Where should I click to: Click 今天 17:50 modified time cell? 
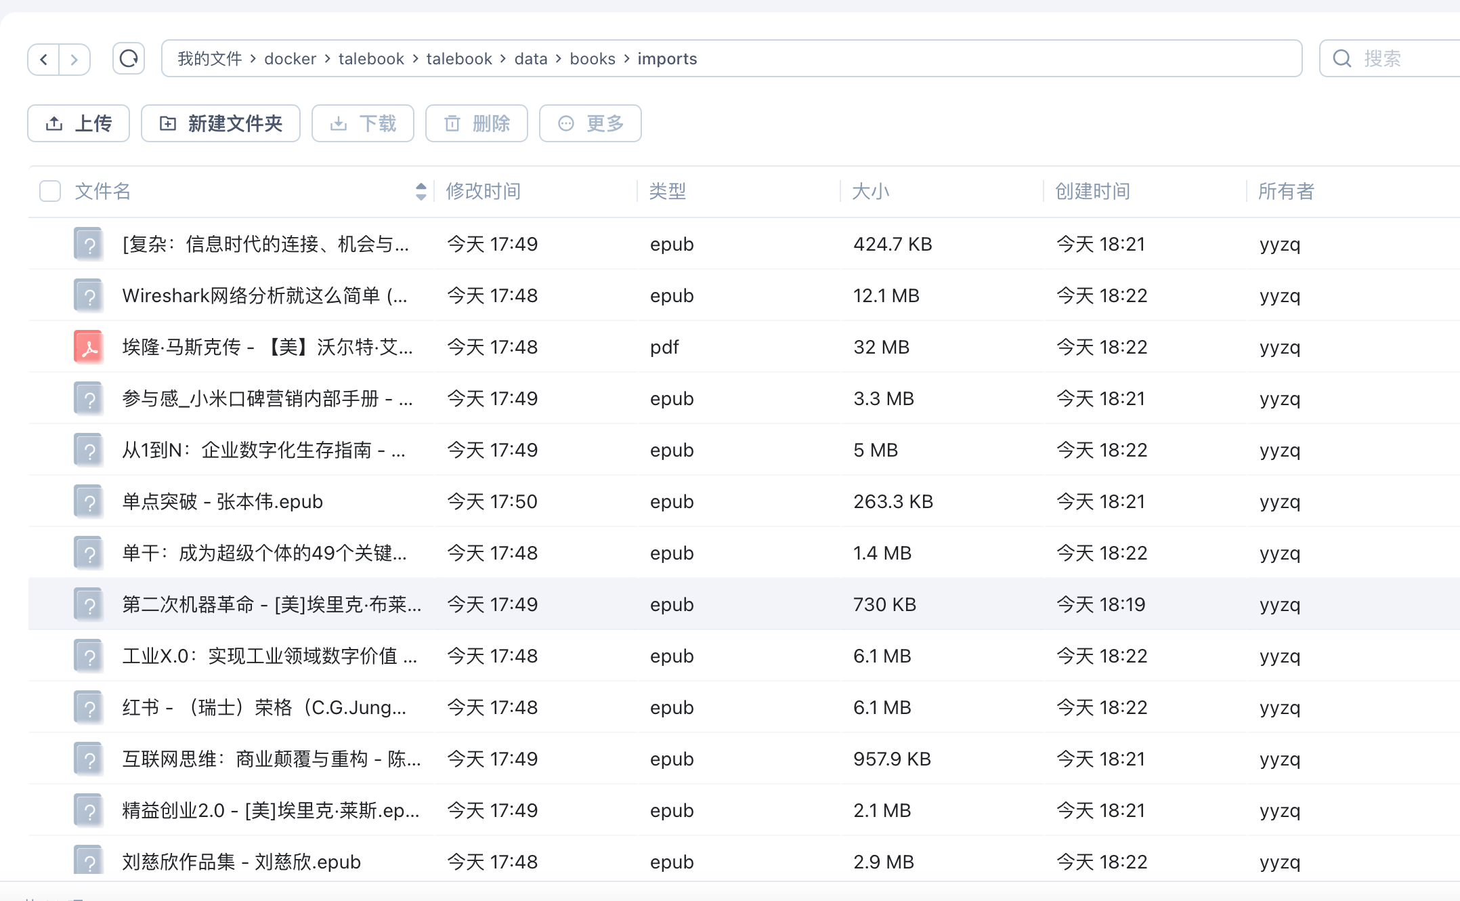[x=492, y=501]
